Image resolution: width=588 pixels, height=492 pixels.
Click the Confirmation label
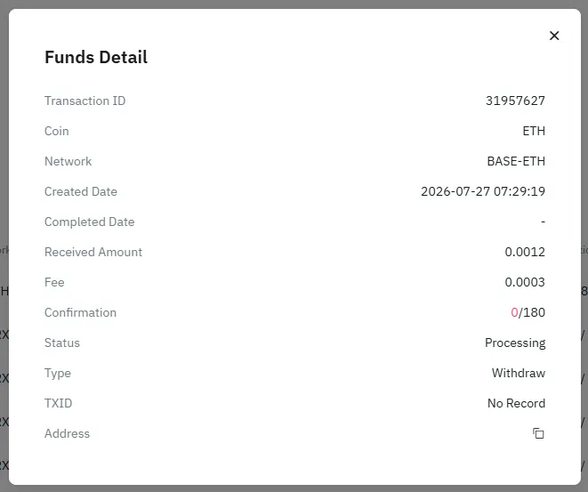click(81, 312)
